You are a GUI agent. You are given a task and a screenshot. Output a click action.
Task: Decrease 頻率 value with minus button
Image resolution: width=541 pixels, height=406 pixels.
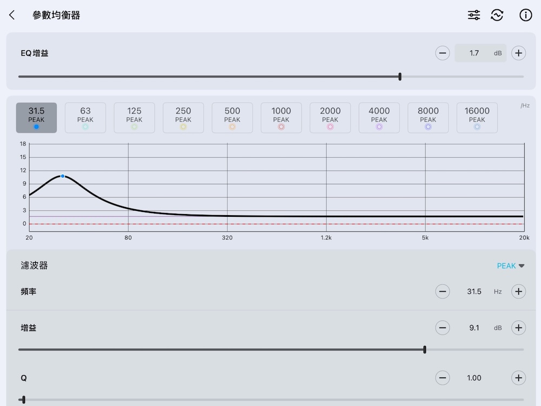point(443,291)
